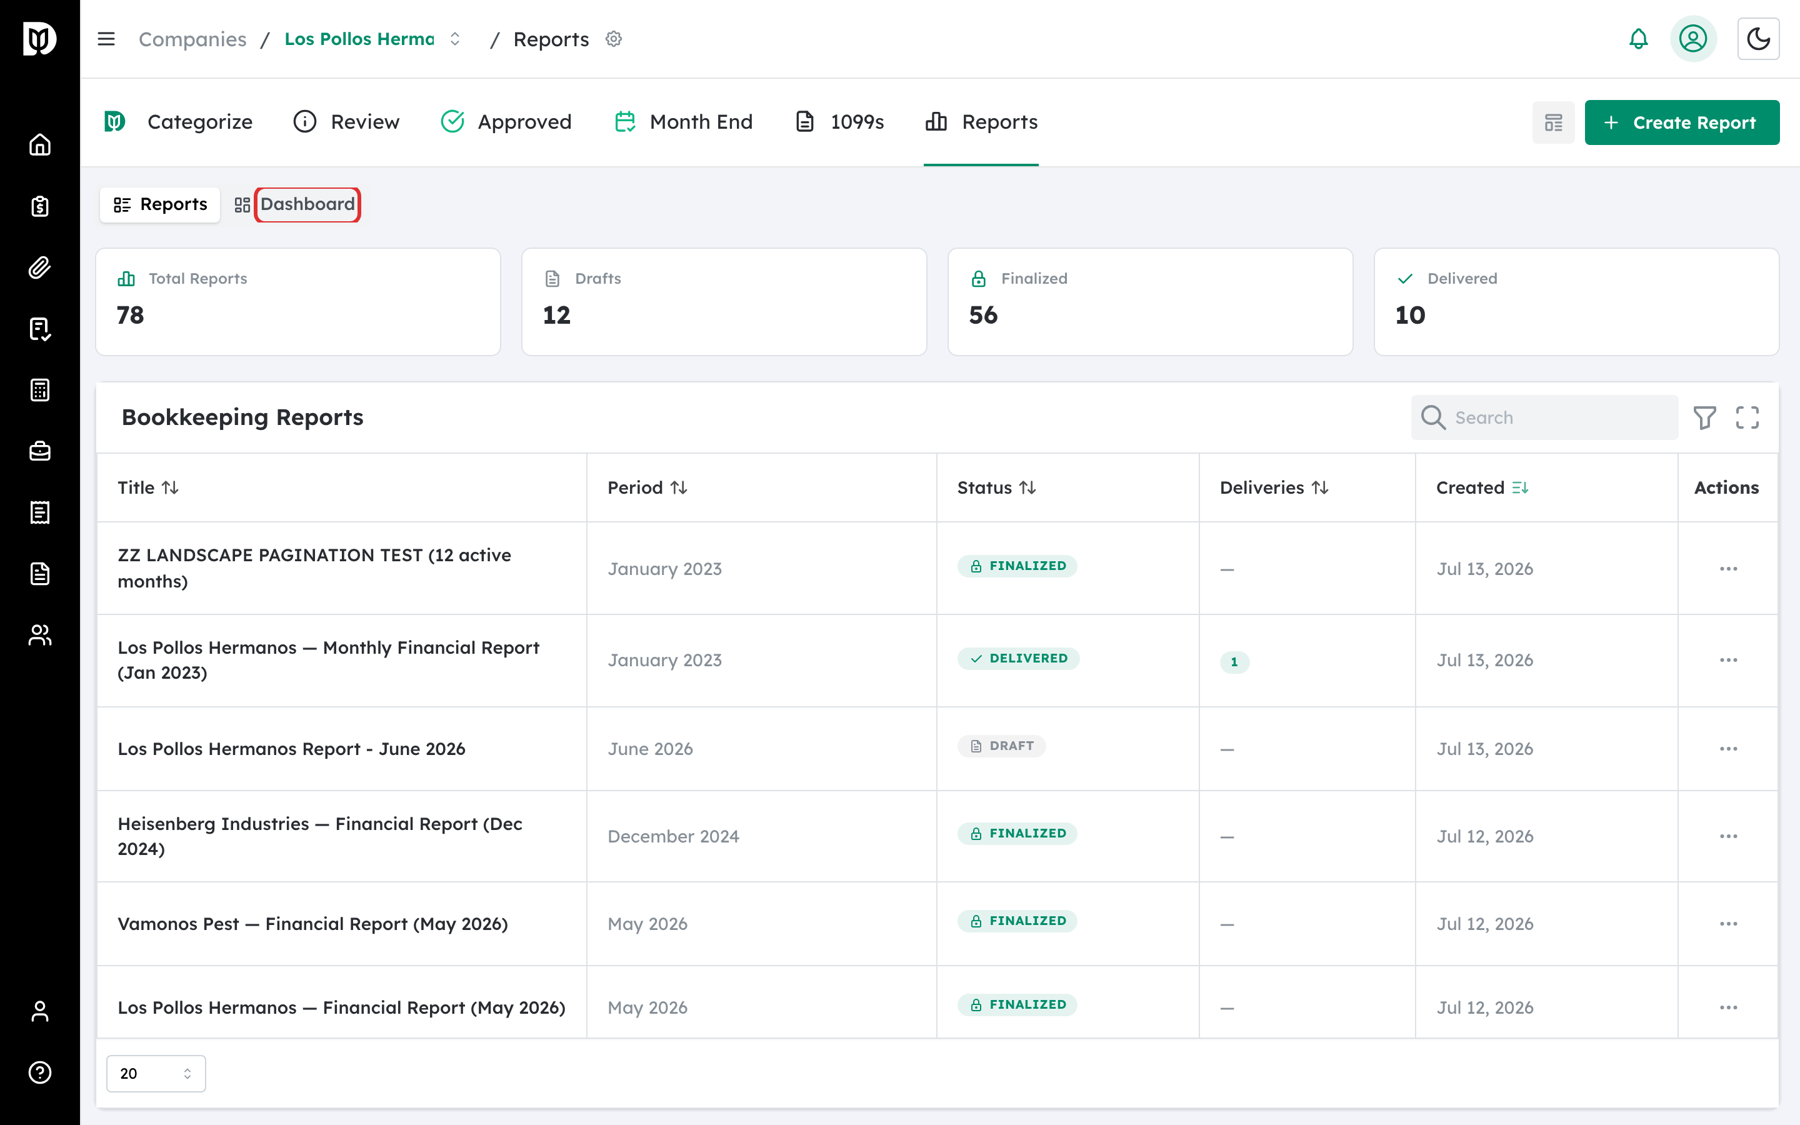Open ZZ LANDSCAPE PAGINATION TEST report

point(314,569)
